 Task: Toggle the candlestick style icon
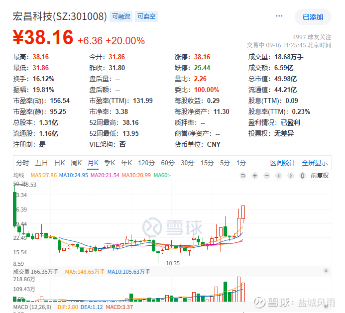(303, 176)
